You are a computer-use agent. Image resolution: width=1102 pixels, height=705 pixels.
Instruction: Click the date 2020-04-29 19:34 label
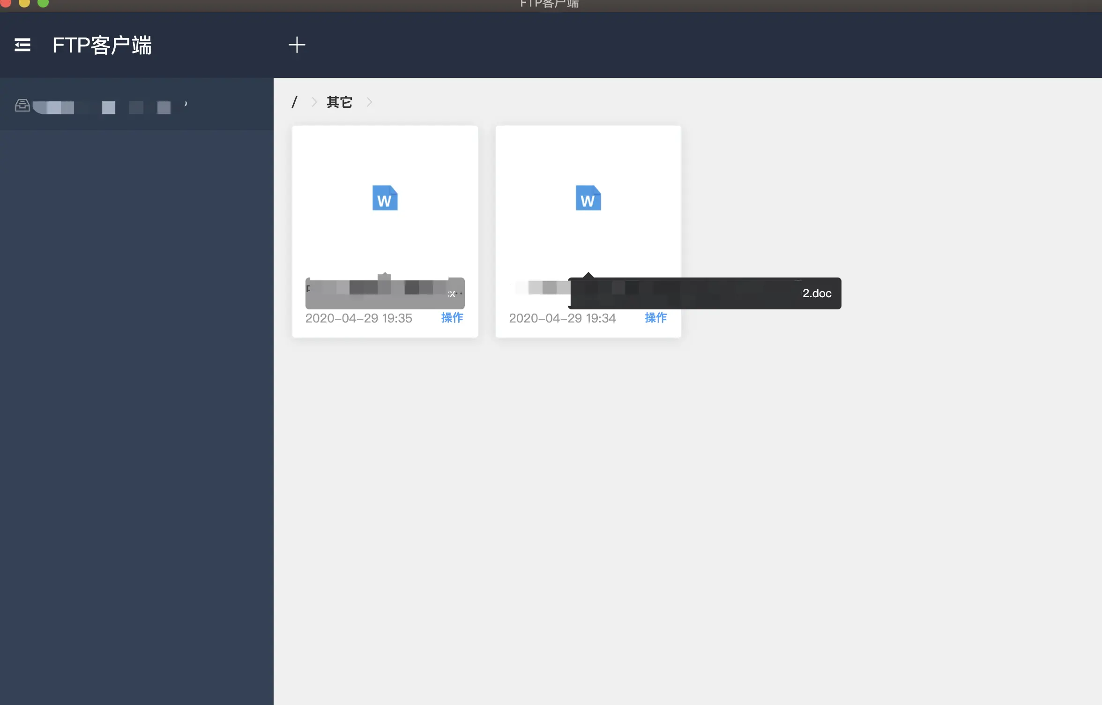click(x=562, y=318)
